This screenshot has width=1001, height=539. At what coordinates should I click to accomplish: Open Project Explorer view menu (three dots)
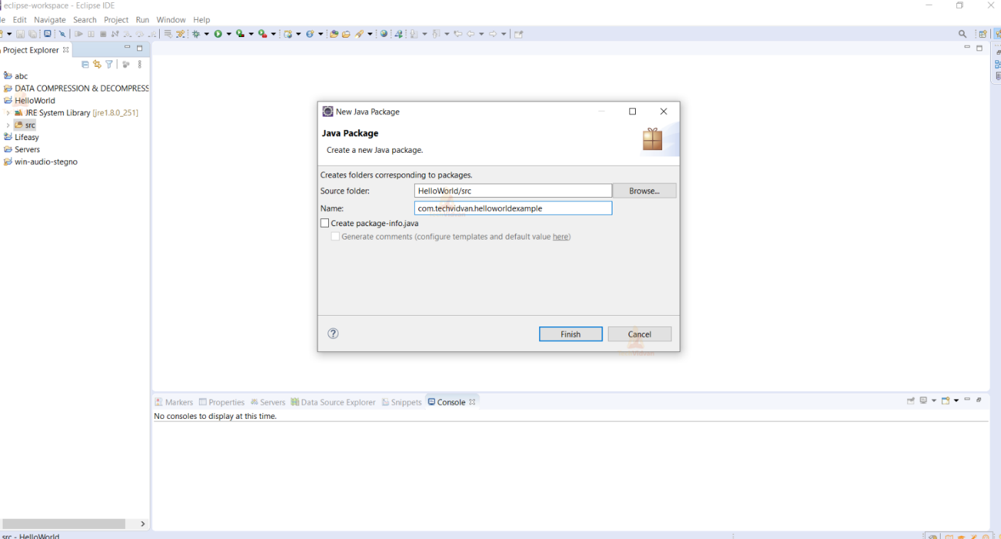click(x=140, y=65)
